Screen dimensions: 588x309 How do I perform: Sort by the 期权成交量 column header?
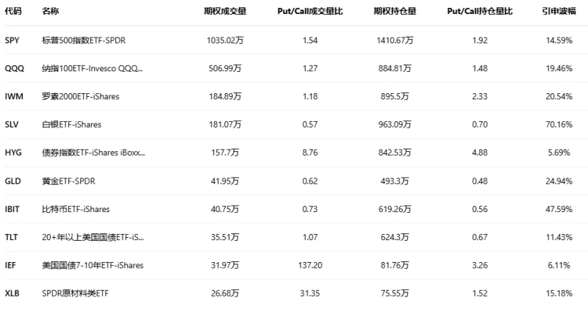[225, 12]
